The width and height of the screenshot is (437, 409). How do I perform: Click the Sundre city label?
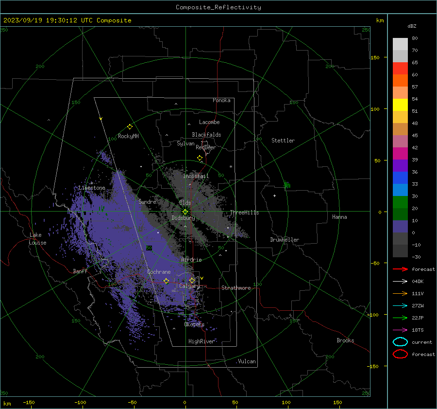click(147, 202)
